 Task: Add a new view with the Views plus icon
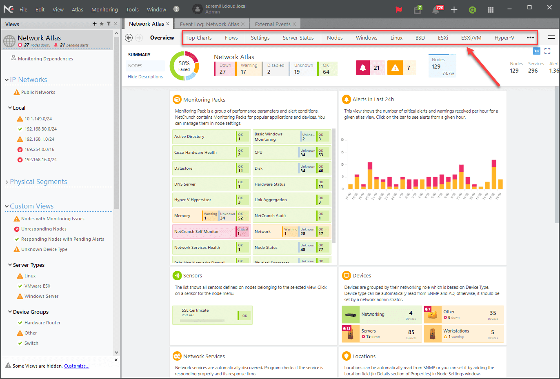[x=95, y=24]
